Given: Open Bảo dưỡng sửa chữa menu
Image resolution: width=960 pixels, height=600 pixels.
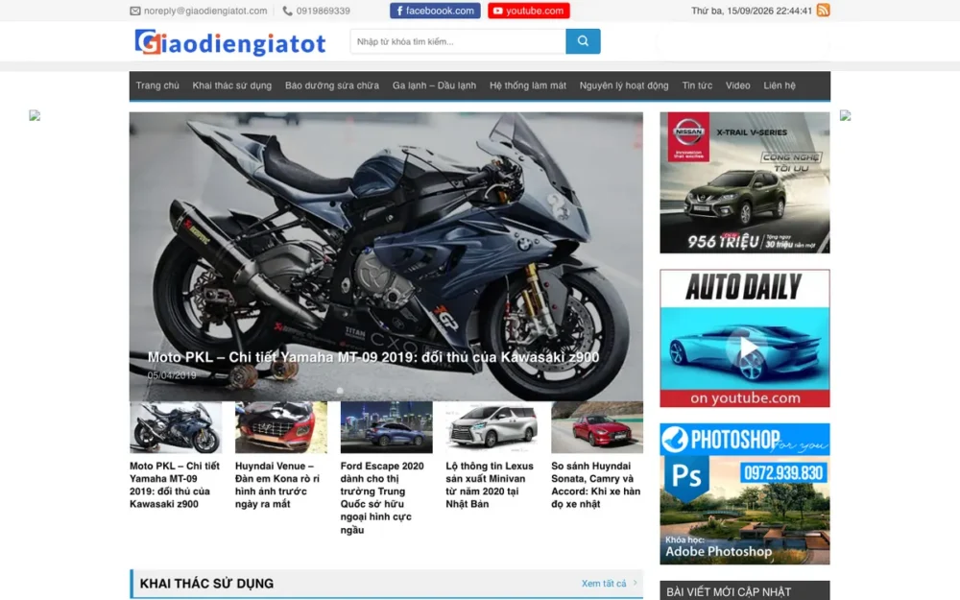Looking at the screenshot, I should tap(332, 85).
